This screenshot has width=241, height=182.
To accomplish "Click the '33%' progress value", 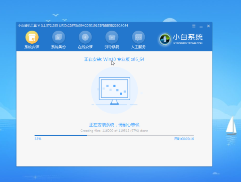I will pyautogui.click(x=38, y=139).
